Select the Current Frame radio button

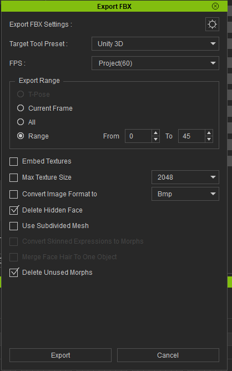pos(21,108)
